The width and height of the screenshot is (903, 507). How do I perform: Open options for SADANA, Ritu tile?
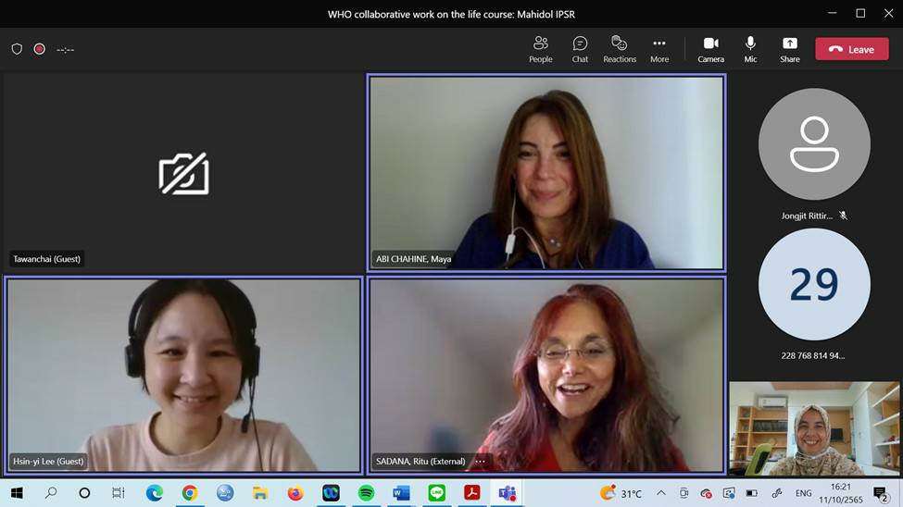[x=480, y=461]
